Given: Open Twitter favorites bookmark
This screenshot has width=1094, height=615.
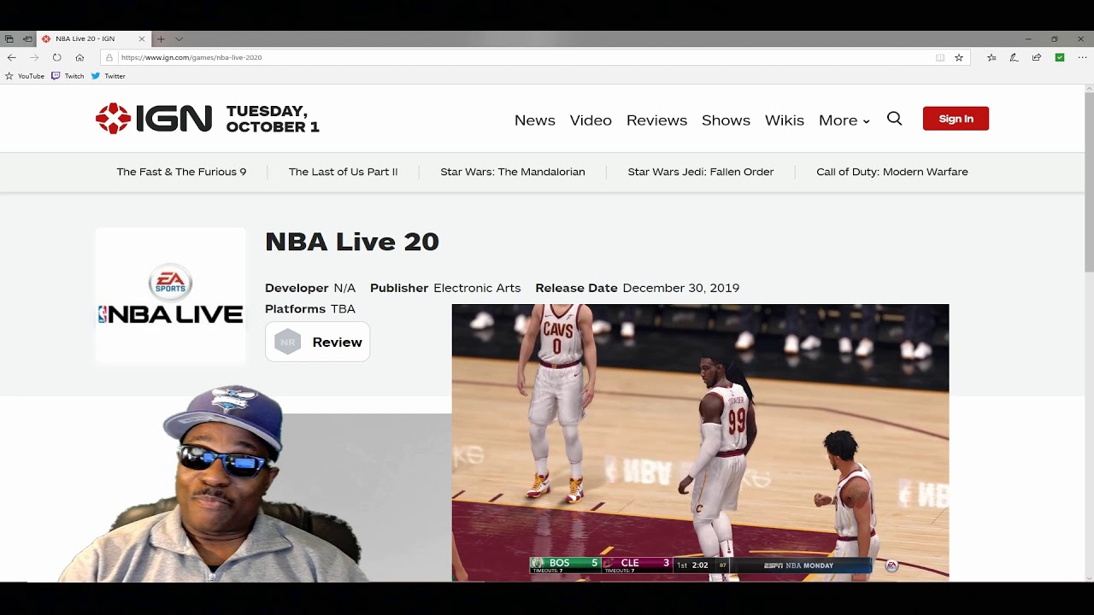Looking at the screenshot, I should pos(108,76).
